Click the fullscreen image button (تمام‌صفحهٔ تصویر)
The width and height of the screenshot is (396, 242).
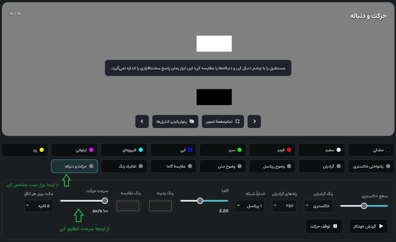[x=223, y=121]
